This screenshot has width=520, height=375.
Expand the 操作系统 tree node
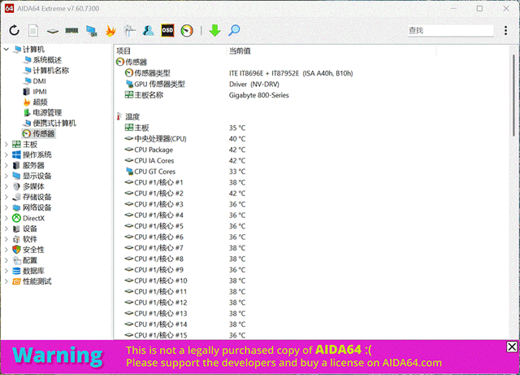pyautogui.click(x=6, y=155)
